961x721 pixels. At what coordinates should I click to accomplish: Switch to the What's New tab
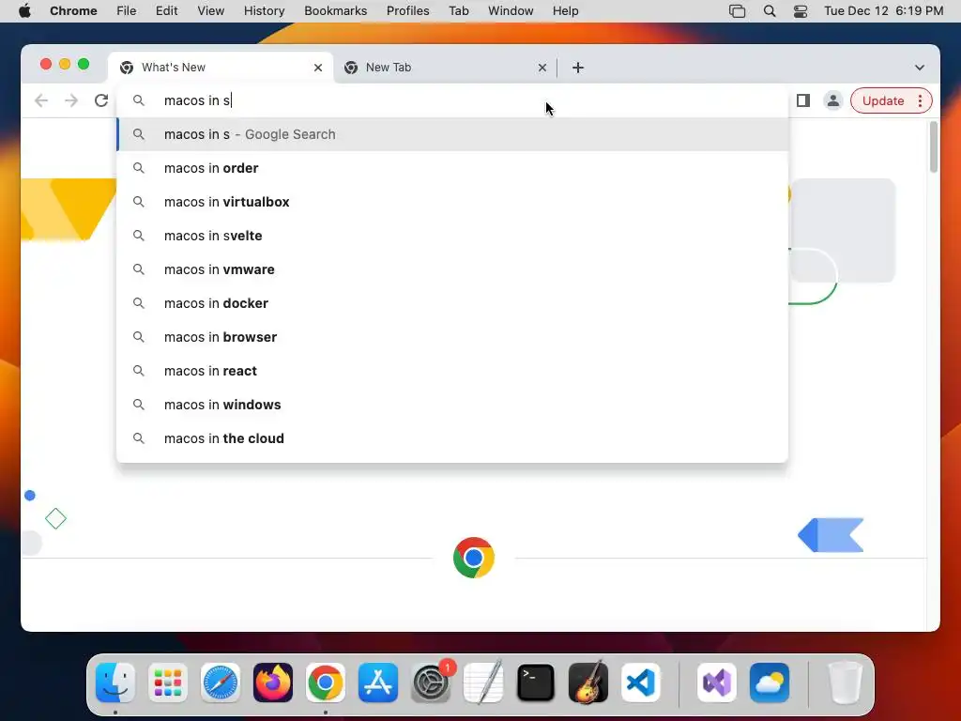[221, 68]
